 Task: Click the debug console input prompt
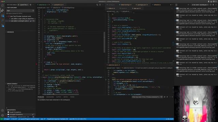pos(20,108)
